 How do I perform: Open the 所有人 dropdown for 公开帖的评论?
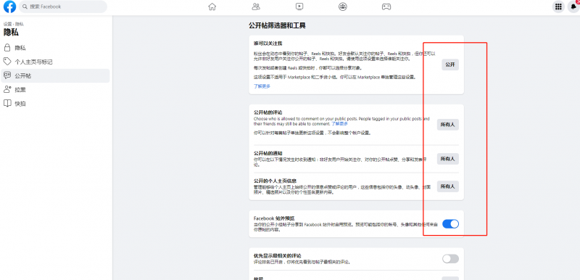click(x=448, y=125)
